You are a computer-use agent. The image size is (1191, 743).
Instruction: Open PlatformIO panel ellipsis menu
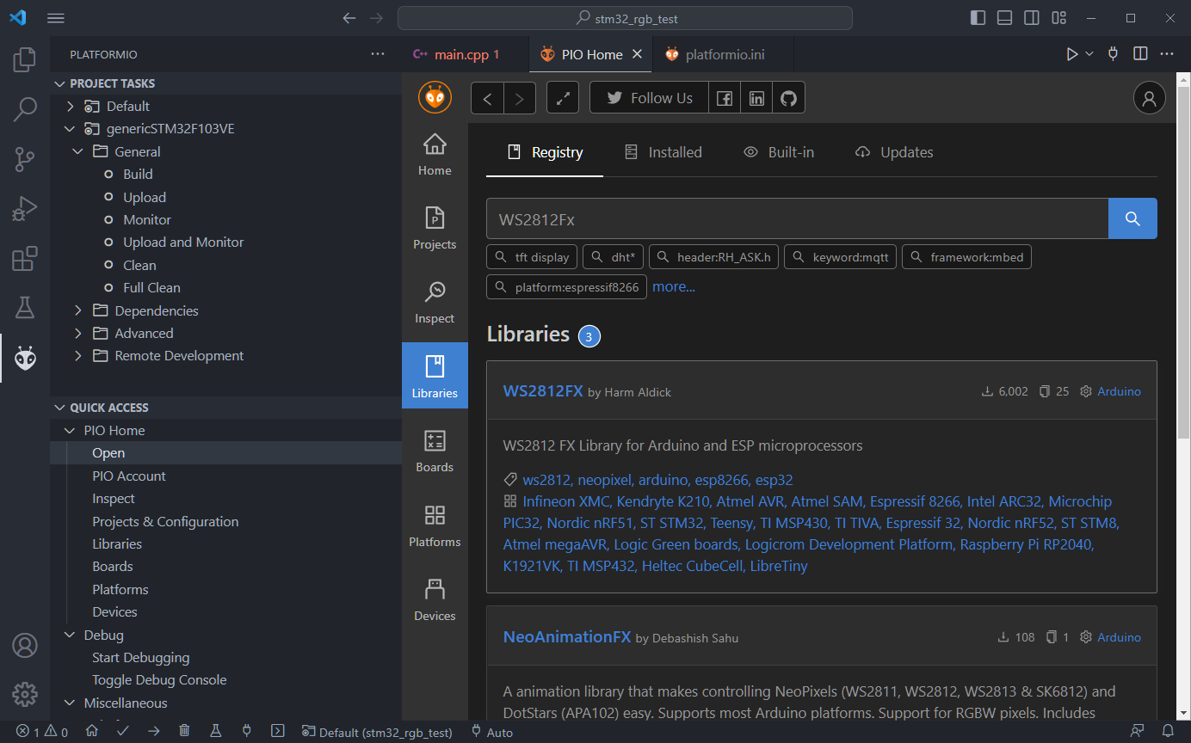point(378,54)
